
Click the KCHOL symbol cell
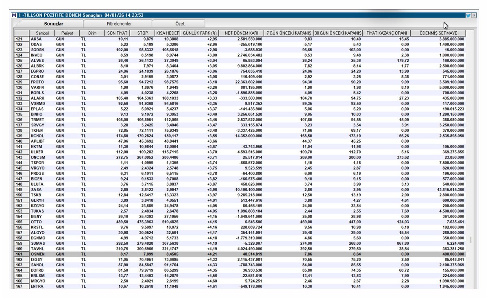tap(37, 136)
